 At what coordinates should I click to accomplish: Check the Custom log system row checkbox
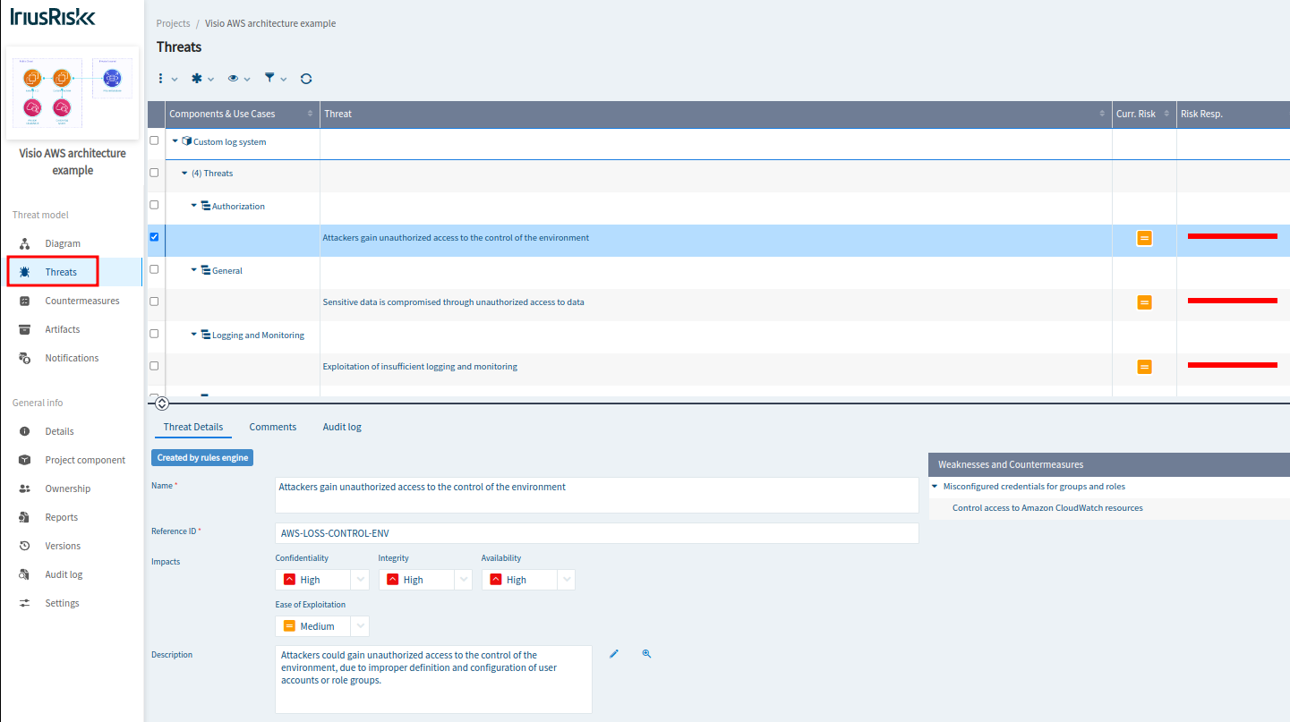154,140
